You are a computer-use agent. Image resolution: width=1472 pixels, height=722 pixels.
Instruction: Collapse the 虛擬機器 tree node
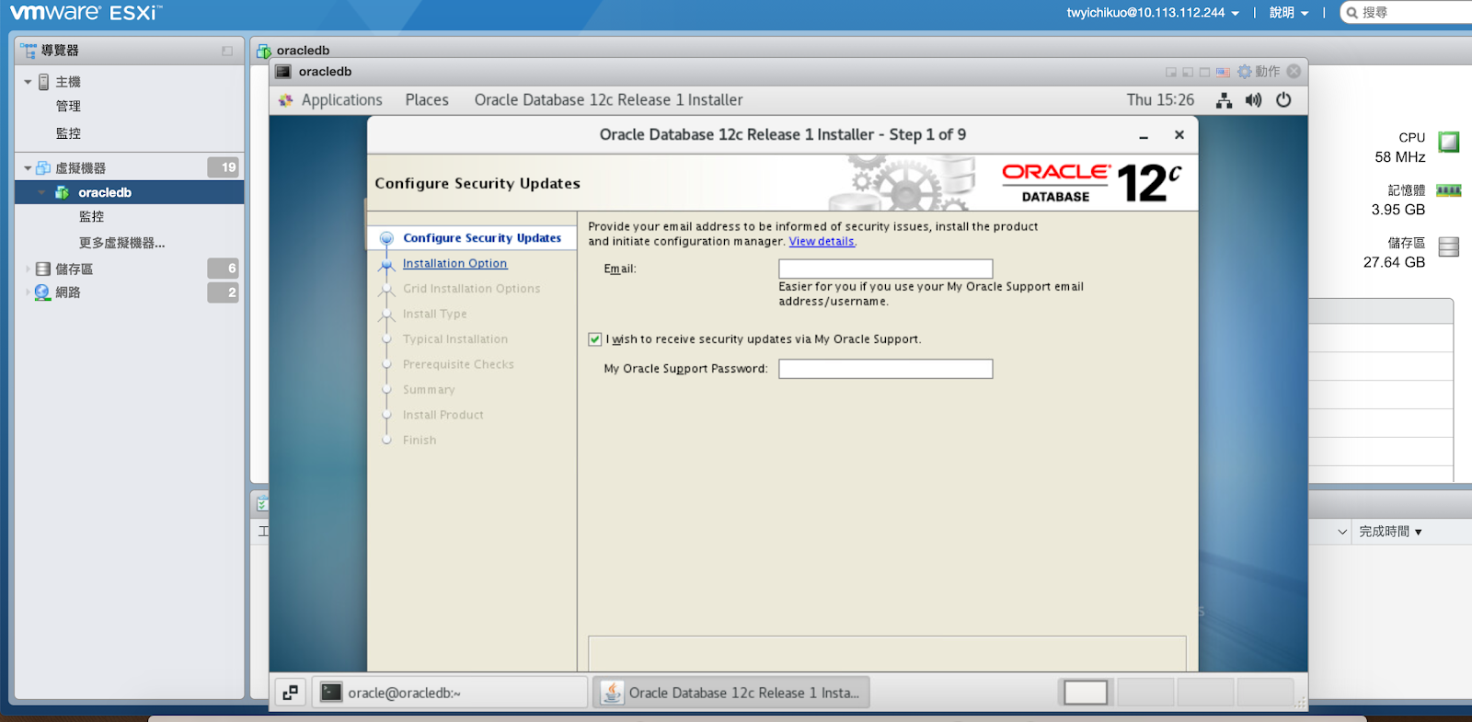click(x=28, y=168)
